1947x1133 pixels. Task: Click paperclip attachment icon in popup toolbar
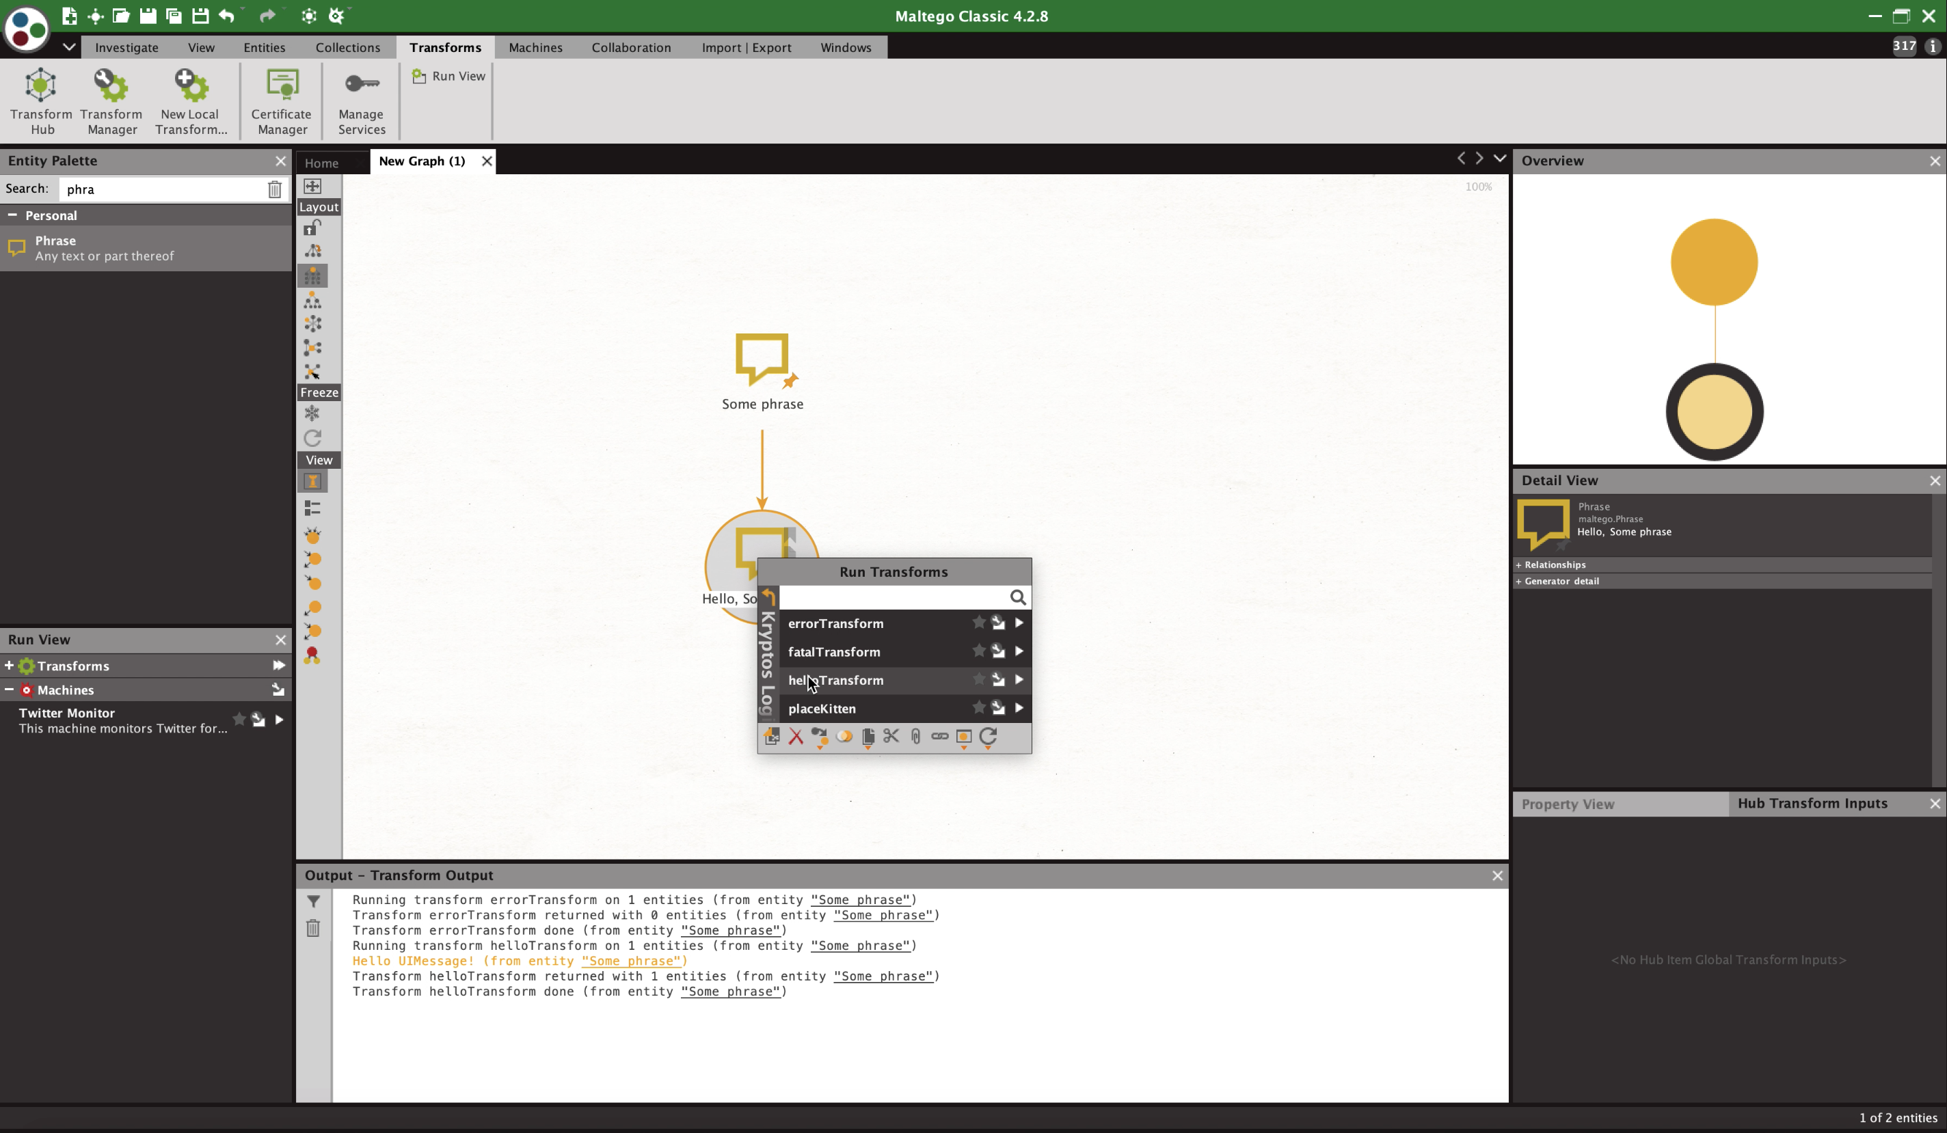pyautogui.click(x=915, y=736)
